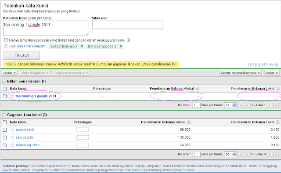Open 'Opsi dan Filter Lanjutan' link
Viewport: 281px width, 173px height.
click(x=27, y=46)
